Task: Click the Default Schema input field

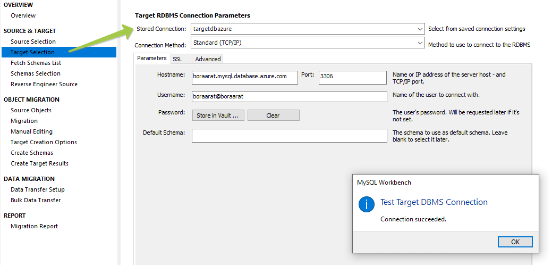Action: coord(290,136)
